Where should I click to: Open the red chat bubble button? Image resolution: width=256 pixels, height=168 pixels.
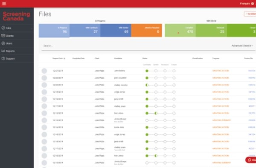click(x=251, y=160)
